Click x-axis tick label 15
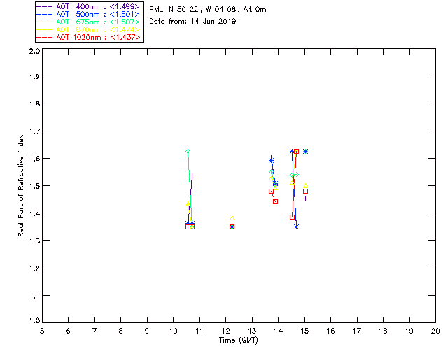The image size is (448, 358). (304, 331)
